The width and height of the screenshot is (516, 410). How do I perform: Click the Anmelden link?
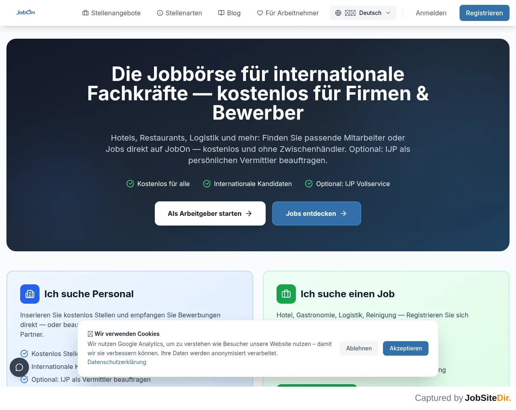point(431,13)
